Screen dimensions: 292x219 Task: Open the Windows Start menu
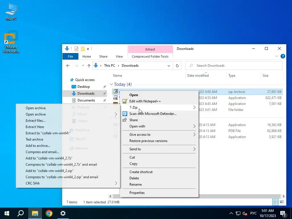[x=7, y=213]
